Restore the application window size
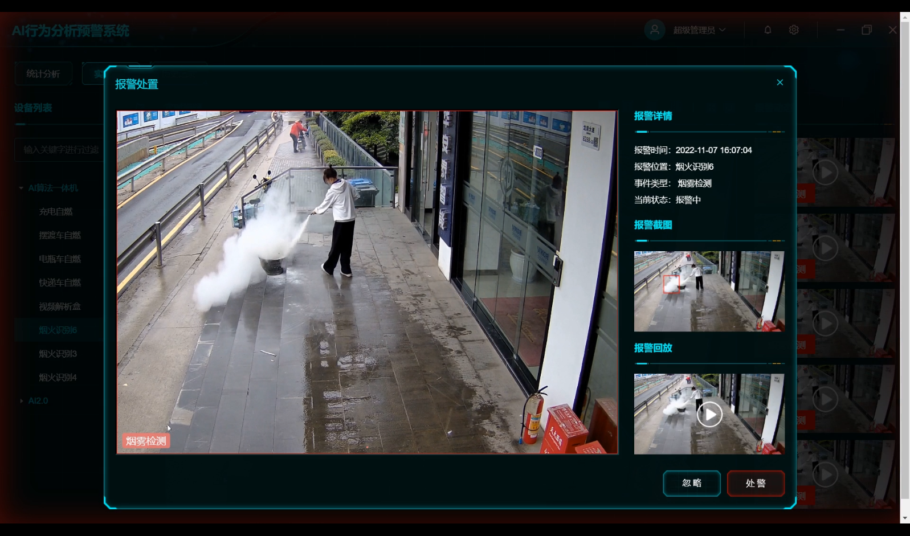This screenshot has height=536, width=910. [x=867, y=30]
